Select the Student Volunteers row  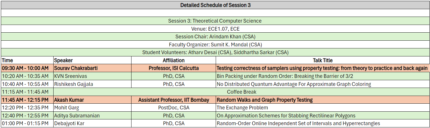click(215, 52)
